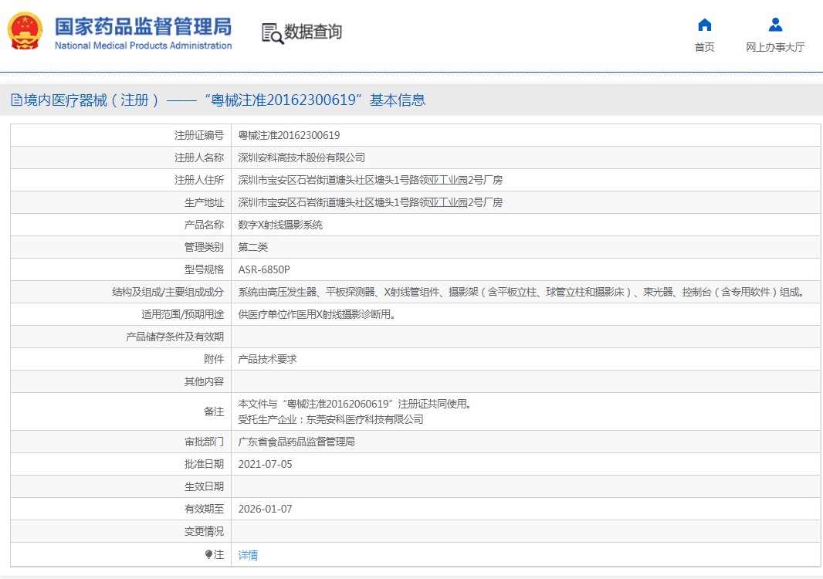Click the home house icon
The image size is (823, 579).
coord(704,25)
